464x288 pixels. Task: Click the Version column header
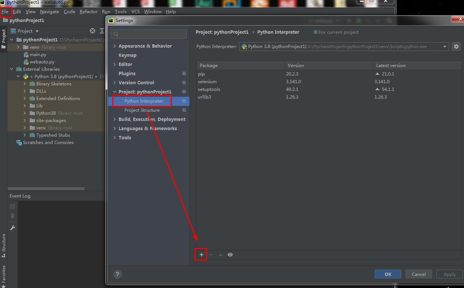[329, 65]
